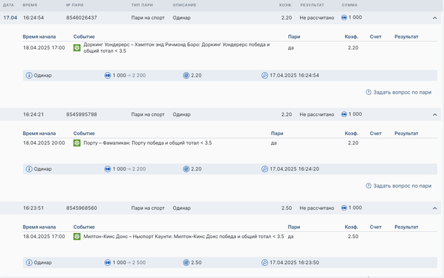Click coefficient icon beside 2.20 in Порту summary
Image resolution: width=444 pixels, height=278 pixels.
tap(186, 169)
